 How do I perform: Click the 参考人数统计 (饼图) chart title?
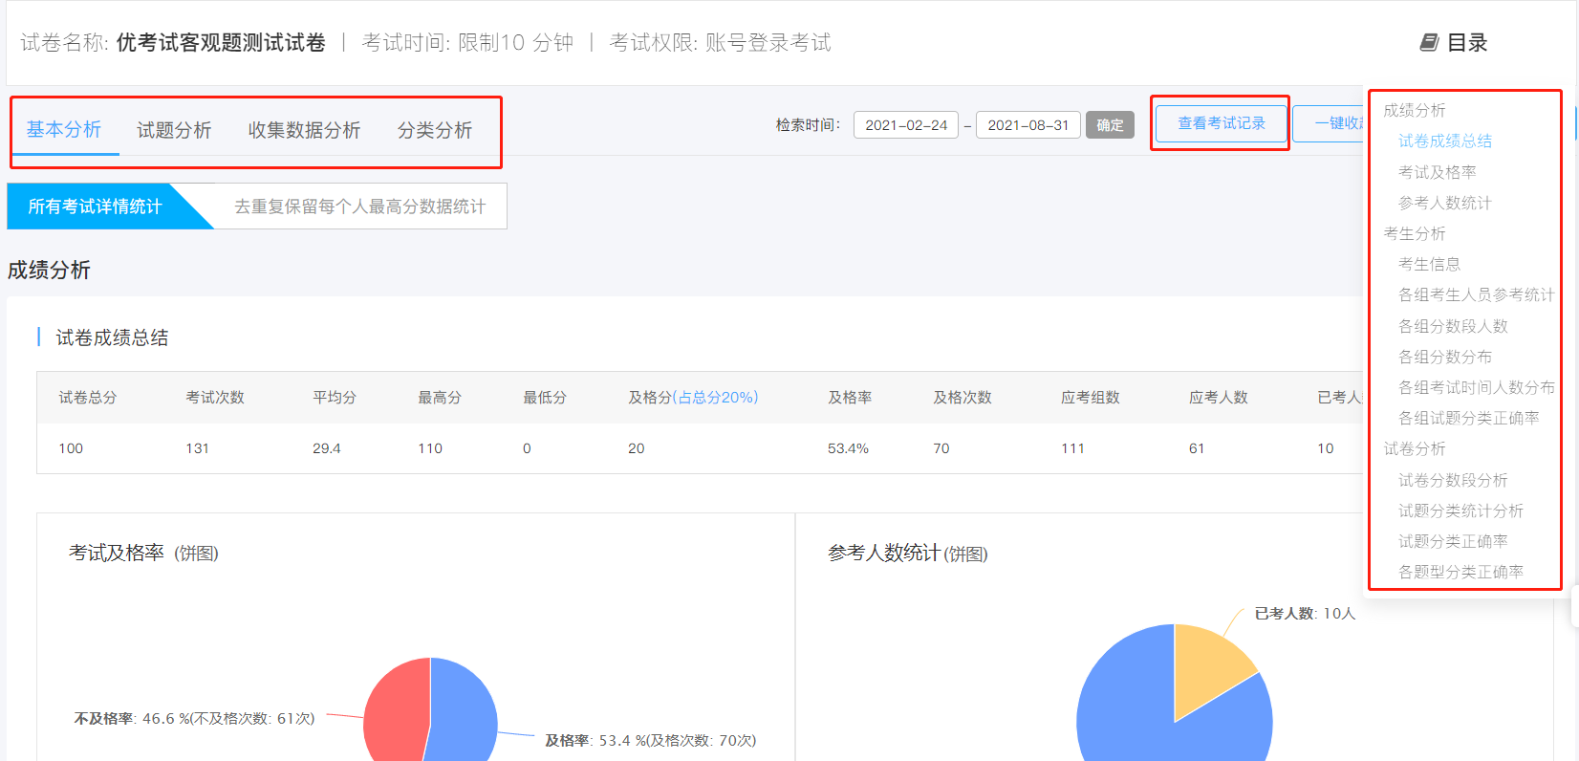tap(908, 553)
